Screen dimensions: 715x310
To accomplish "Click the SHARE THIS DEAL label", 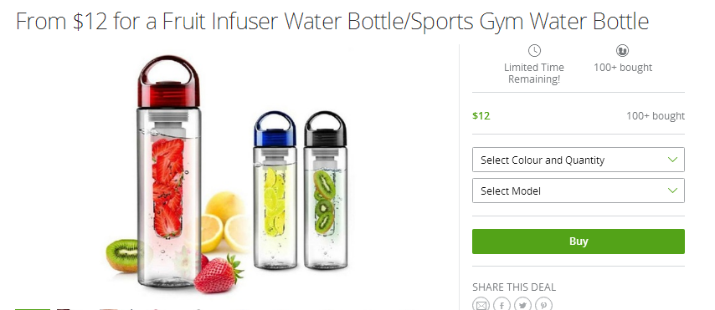I will pyautogui.click(x=514, y=287).
